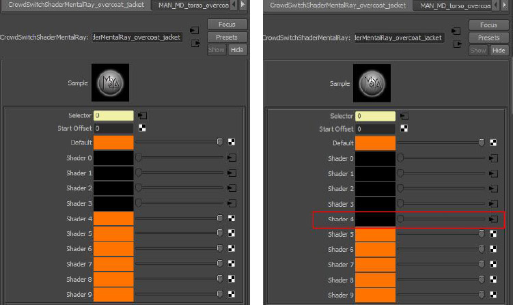Click the Default row checker icon in left panel
513x305 pixels.
coord(232,142)
